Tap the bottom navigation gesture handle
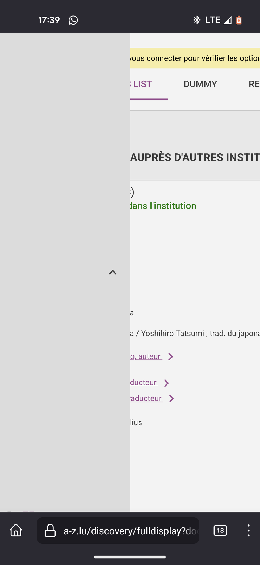Screen dimensions: 260x565 [130, 557]
